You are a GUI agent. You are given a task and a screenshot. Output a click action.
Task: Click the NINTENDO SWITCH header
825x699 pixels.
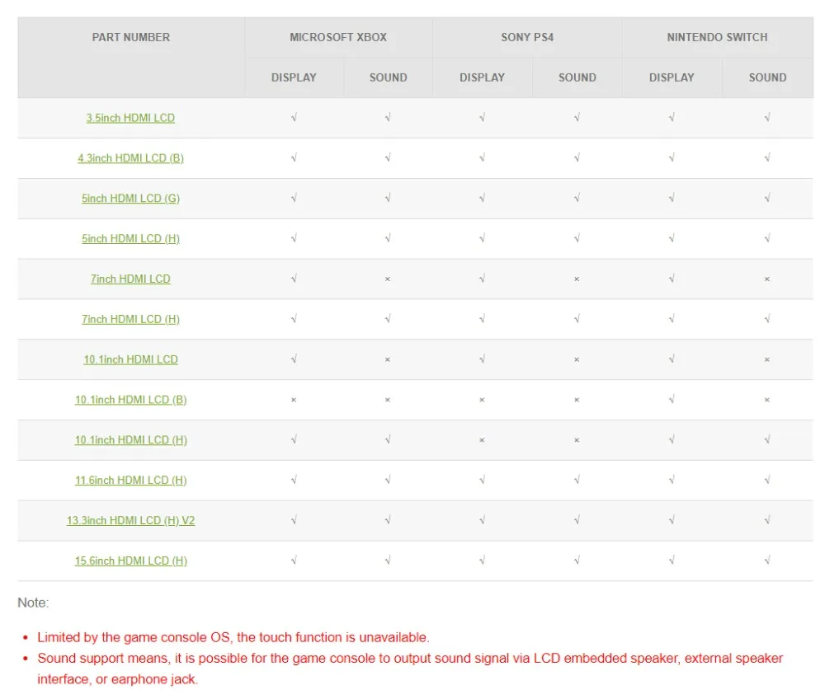(717, 37)
